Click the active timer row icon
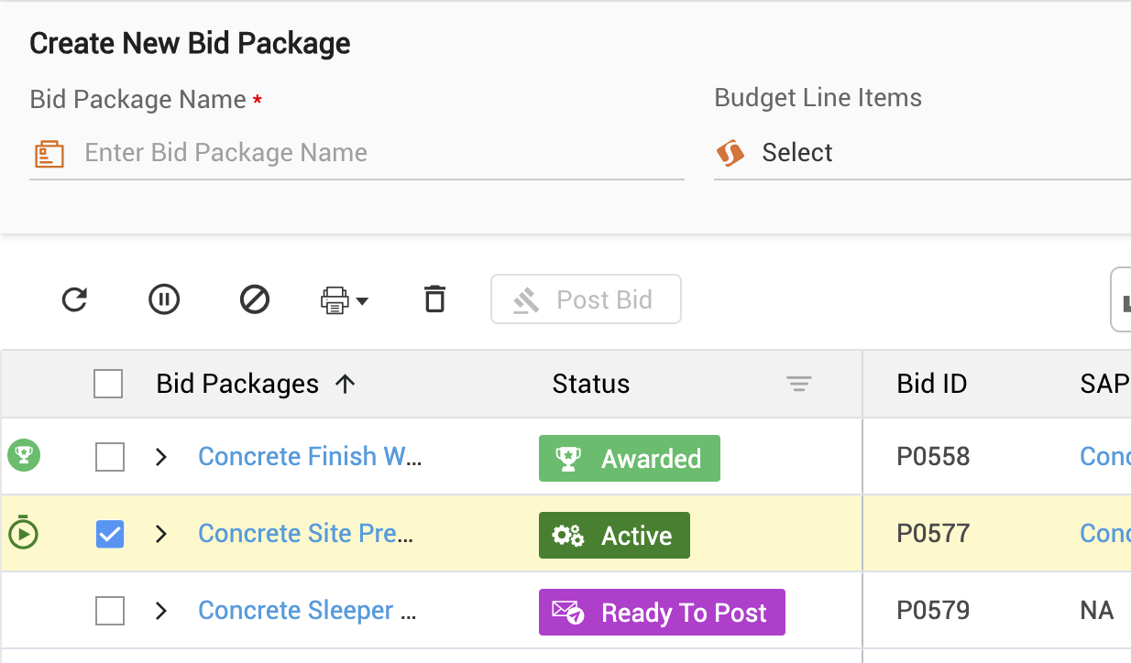Viewport: 1131px width, 663px height. [x=24, y=533]
